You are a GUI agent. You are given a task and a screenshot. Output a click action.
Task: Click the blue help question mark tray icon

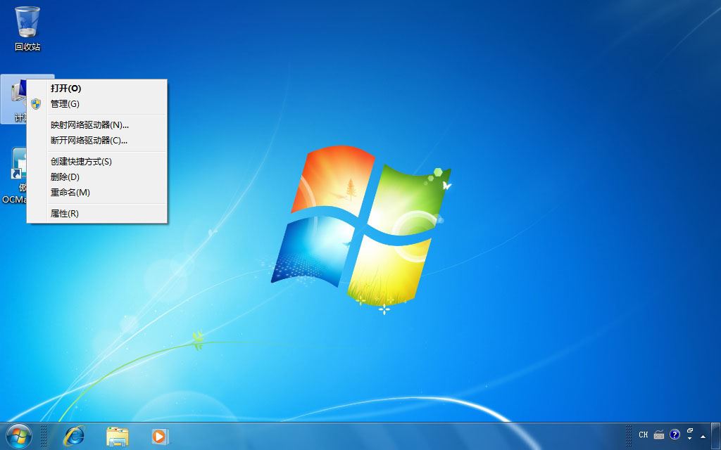click(675, 435)
